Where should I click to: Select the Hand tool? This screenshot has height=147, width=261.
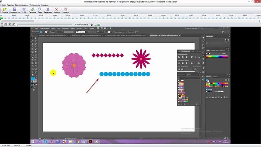click(33, 74)
